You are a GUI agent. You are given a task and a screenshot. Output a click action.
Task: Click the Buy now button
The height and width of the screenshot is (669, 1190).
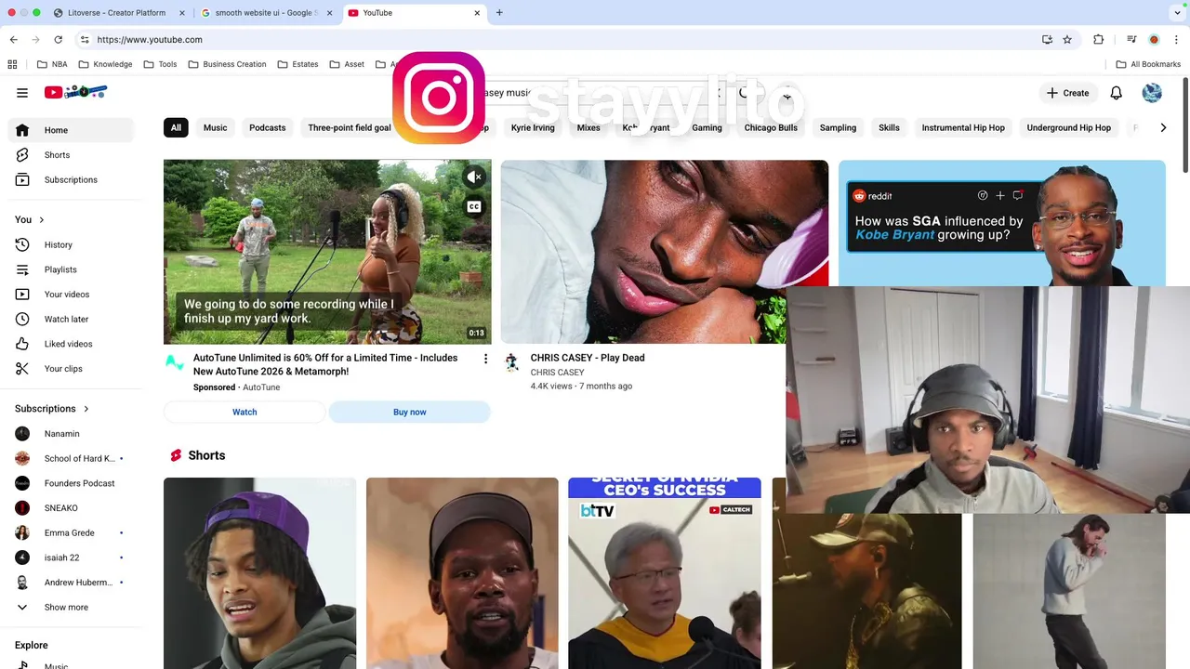tap(409, 412)
